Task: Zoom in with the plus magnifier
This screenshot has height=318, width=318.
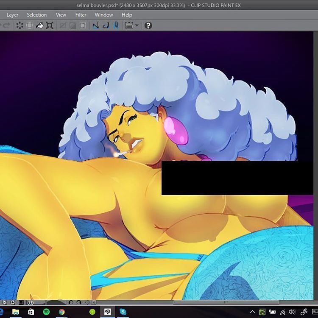Action: coord(13,303)
